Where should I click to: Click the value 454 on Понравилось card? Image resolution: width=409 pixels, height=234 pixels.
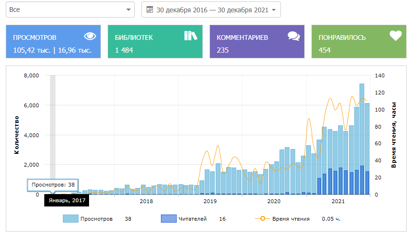tap(325, 50)
